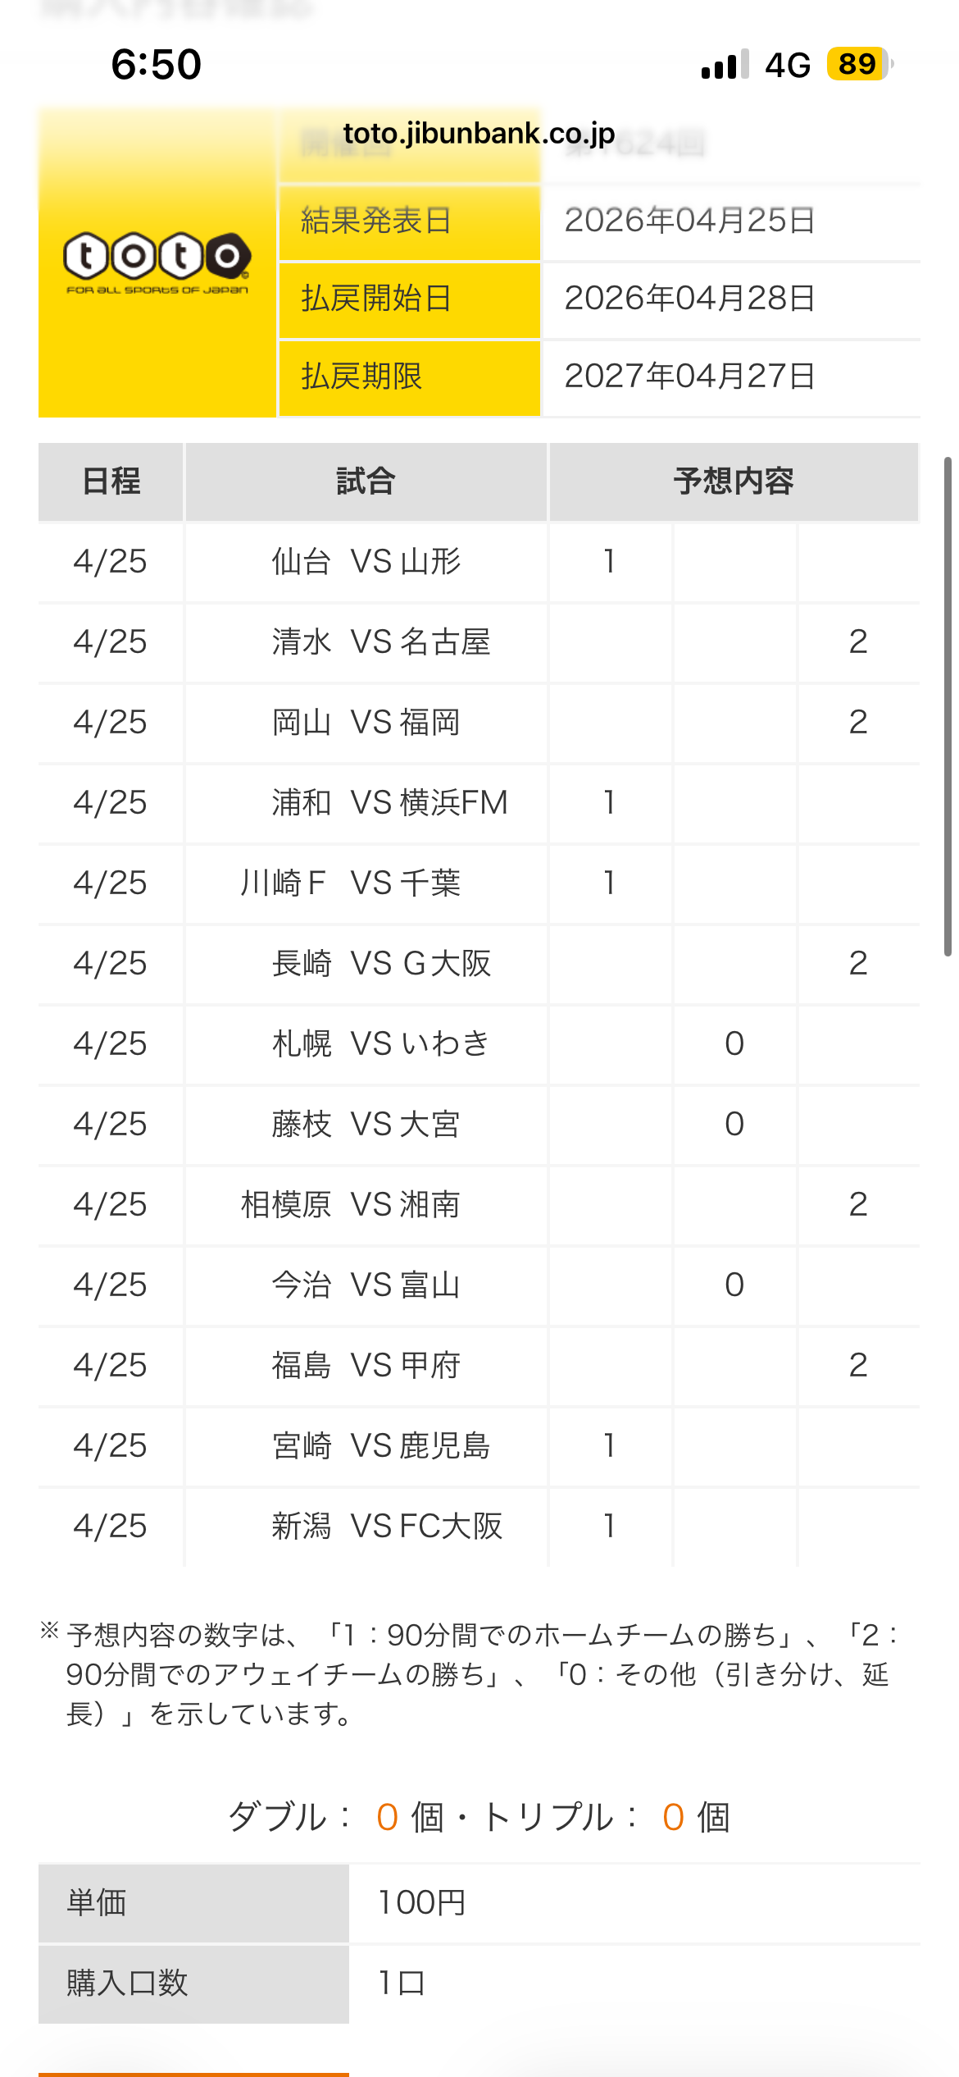The height and width of the screenshot is (2077, 959).
Task: Select the 日程 column header
Action: 111,482
